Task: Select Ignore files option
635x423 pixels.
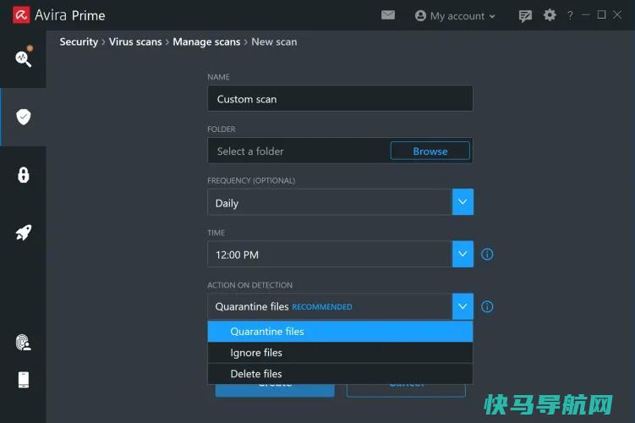Action: point(340,353)
